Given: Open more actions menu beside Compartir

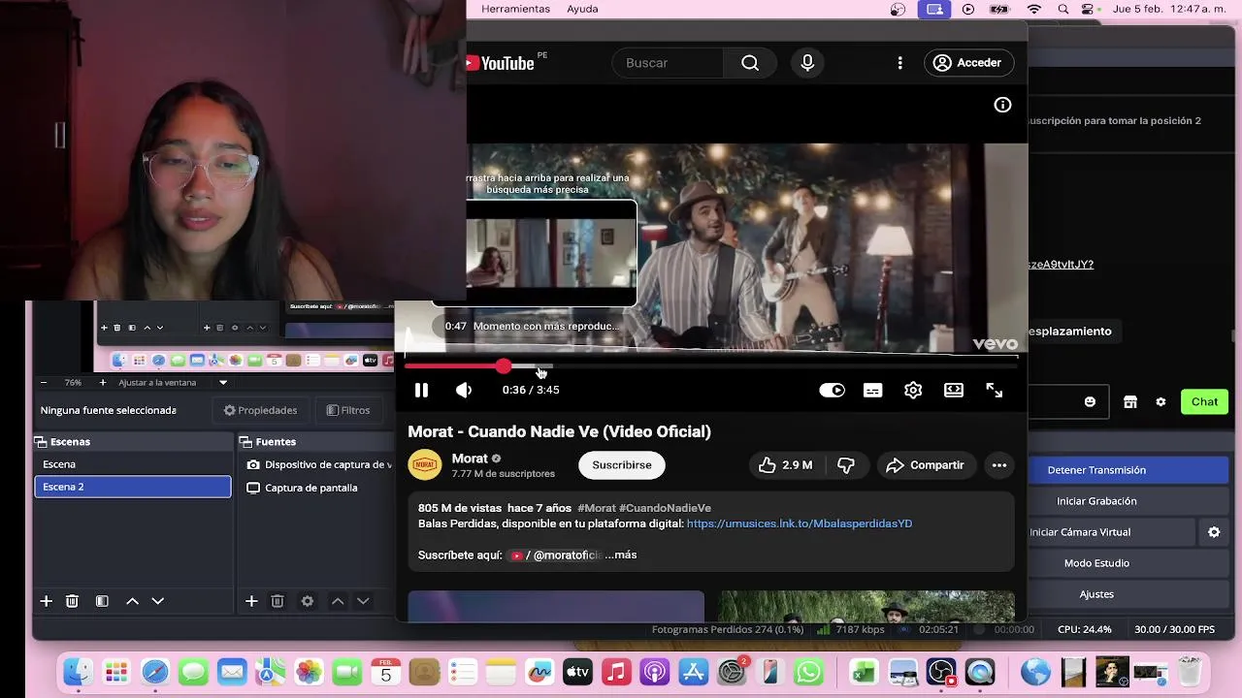Looking at the screenshot, I should 998,465.
